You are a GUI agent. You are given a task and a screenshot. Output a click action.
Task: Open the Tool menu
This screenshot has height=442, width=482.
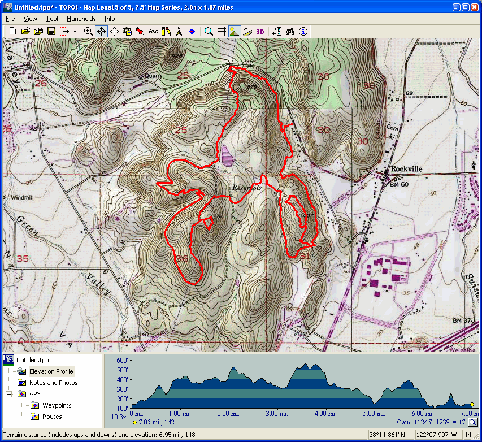(x=52, y=19)
